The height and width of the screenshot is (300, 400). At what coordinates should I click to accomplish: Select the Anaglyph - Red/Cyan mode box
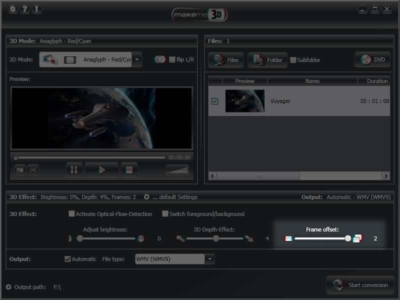coord(85,59)
